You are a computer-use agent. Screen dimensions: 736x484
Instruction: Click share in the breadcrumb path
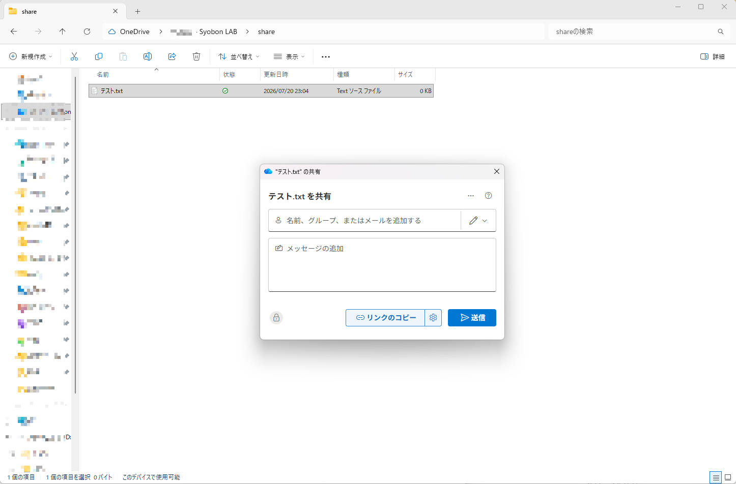point(266,32)
